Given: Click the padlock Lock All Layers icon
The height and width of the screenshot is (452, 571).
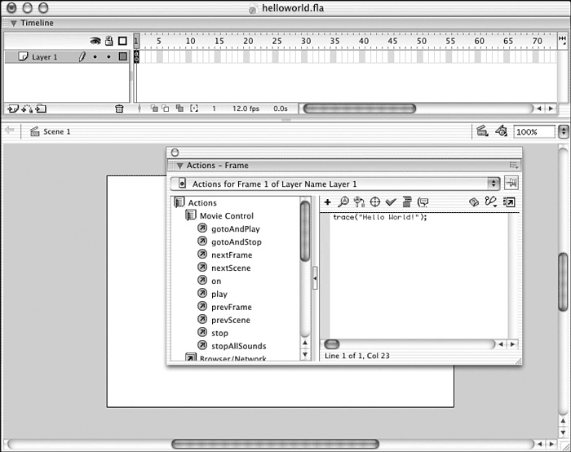Looking at the screenshot, I should point(108,41).
